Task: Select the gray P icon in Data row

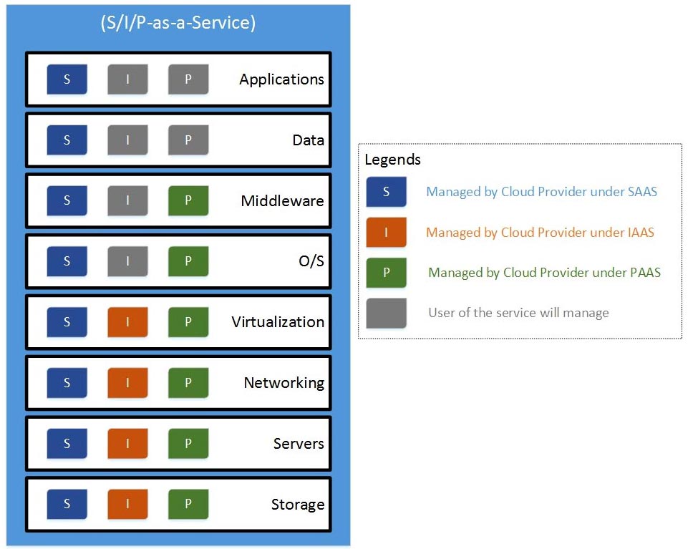Action: click(x=188, y=140)
